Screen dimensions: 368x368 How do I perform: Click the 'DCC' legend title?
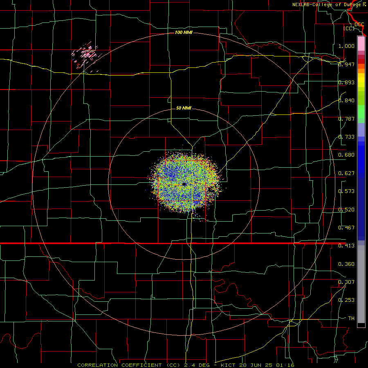pos(359,25)
